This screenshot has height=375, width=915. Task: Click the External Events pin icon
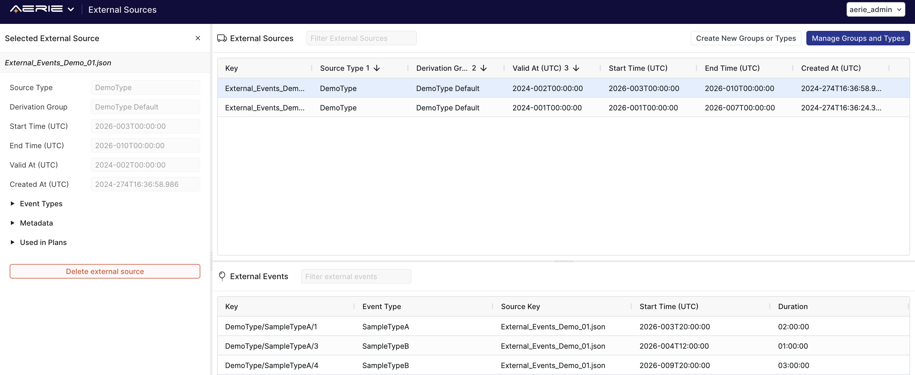[x=222, y=276]
